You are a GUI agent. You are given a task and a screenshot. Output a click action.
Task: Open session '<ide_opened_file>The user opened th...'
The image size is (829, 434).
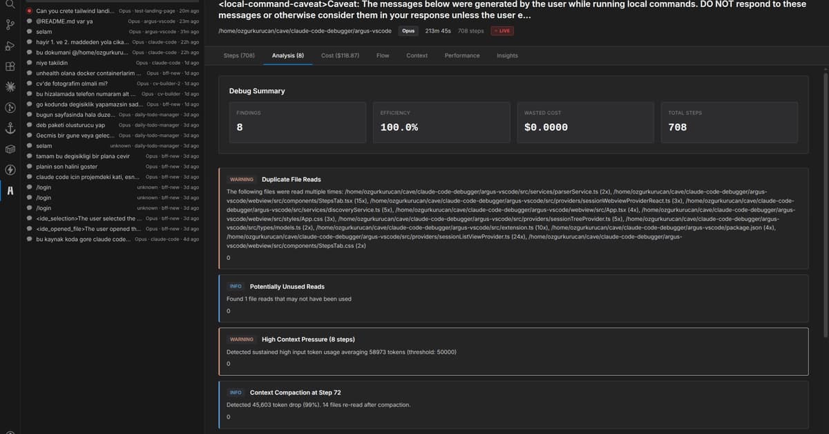[113, 229]
